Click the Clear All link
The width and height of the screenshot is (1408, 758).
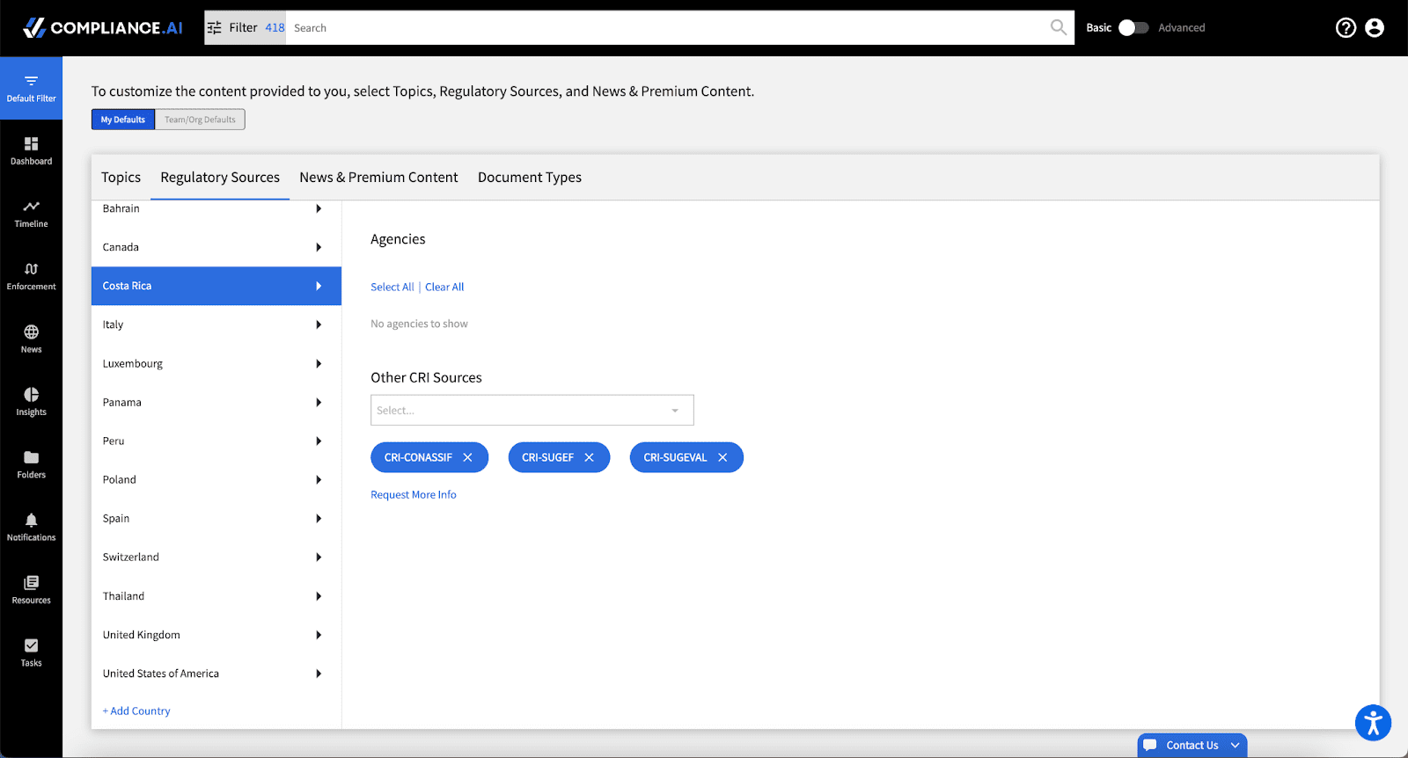(x=444, y=287)
